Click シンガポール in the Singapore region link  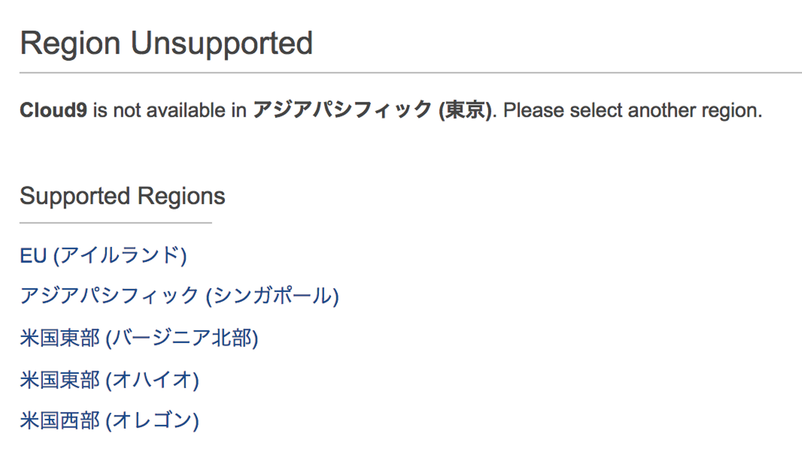pos(272,296)
